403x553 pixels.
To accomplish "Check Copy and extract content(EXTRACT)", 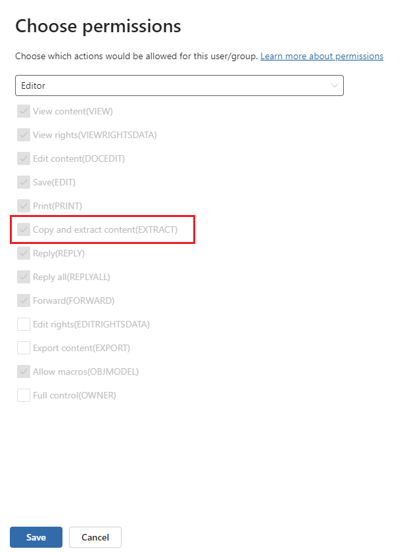I will 24,229.
